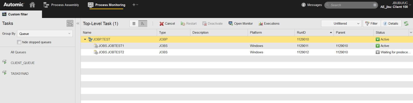Check the hide stopped queues box
The height and width of the screenshot is (103, 413).
19,42
